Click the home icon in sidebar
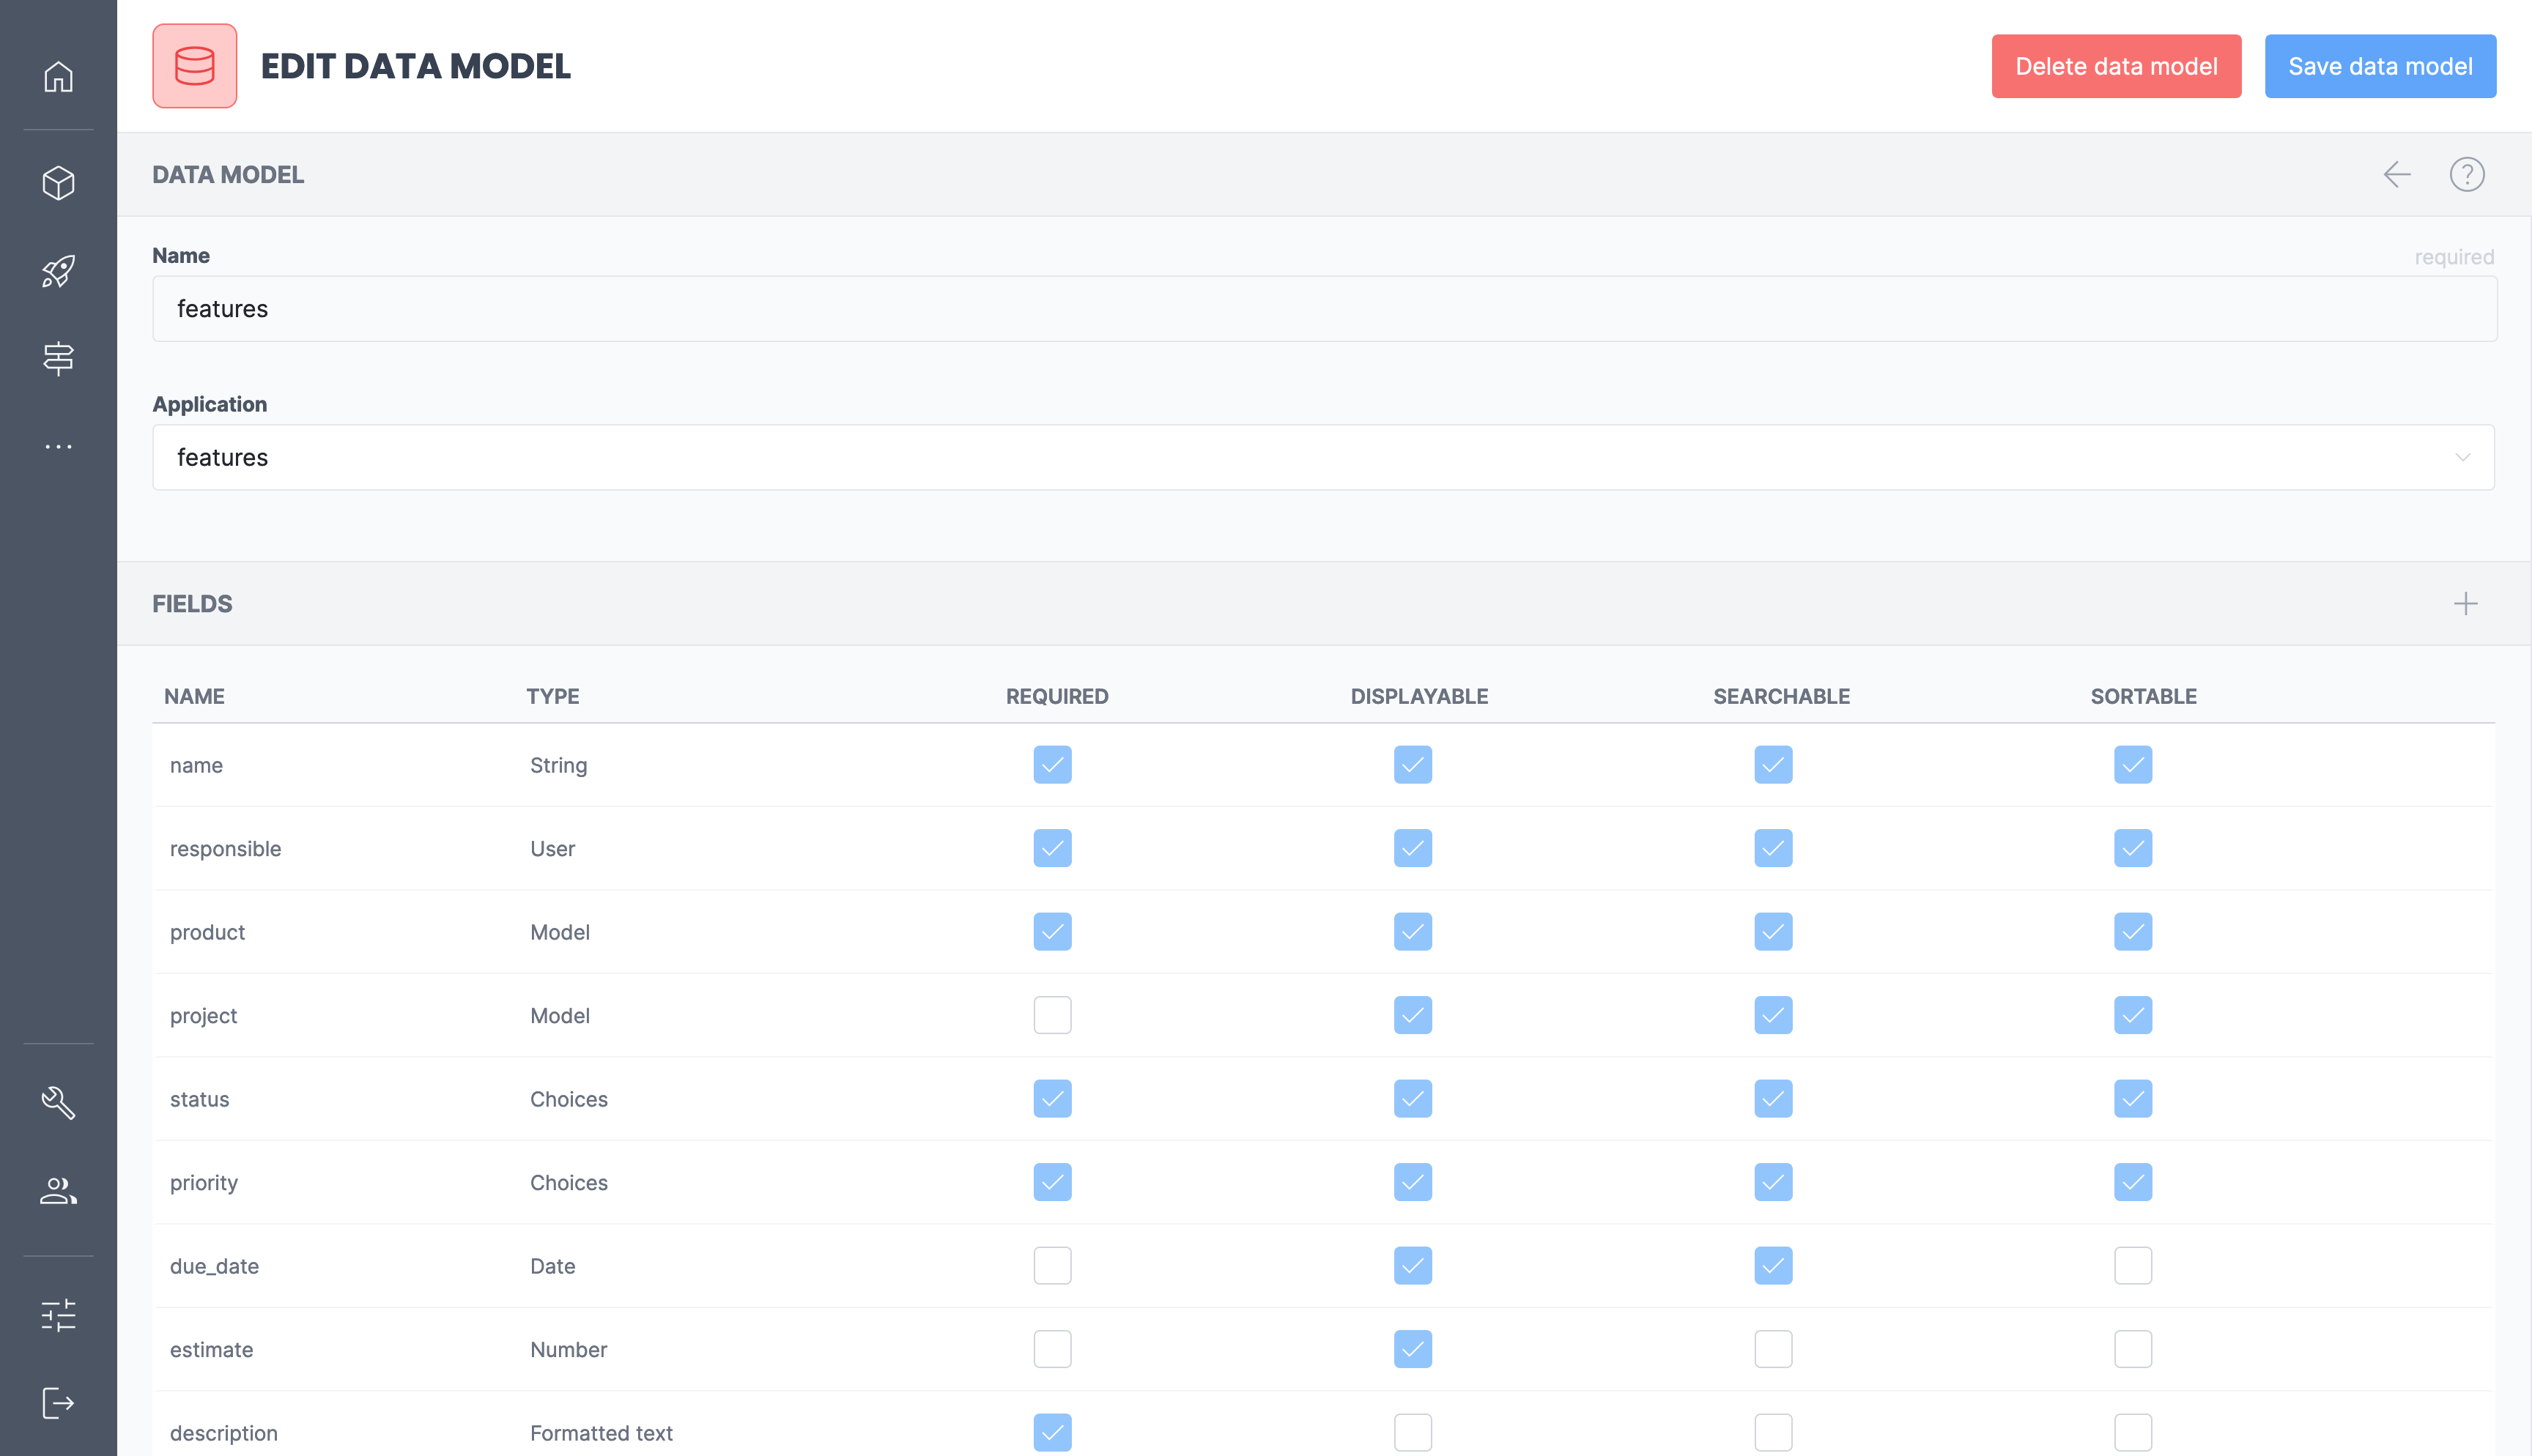 tap(58, 77)
